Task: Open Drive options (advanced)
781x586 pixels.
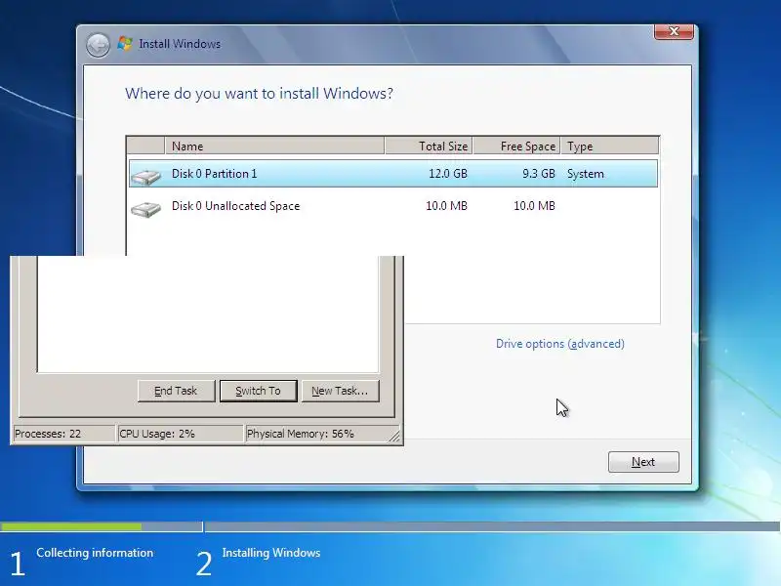Action: pos(559,344)
